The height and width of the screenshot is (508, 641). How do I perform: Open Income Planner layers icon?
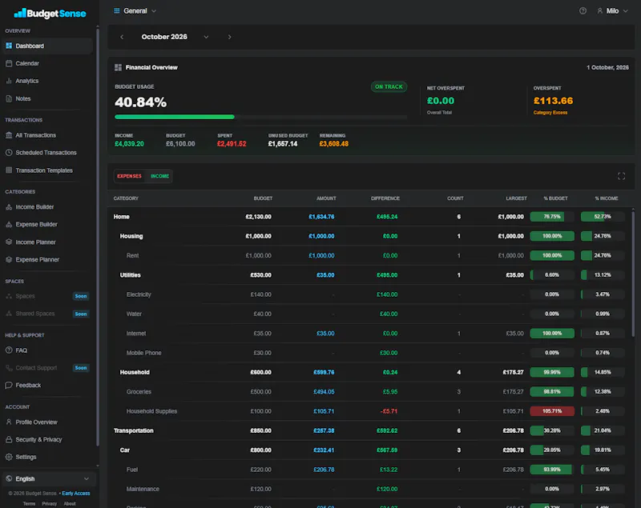tap(9, 242)
